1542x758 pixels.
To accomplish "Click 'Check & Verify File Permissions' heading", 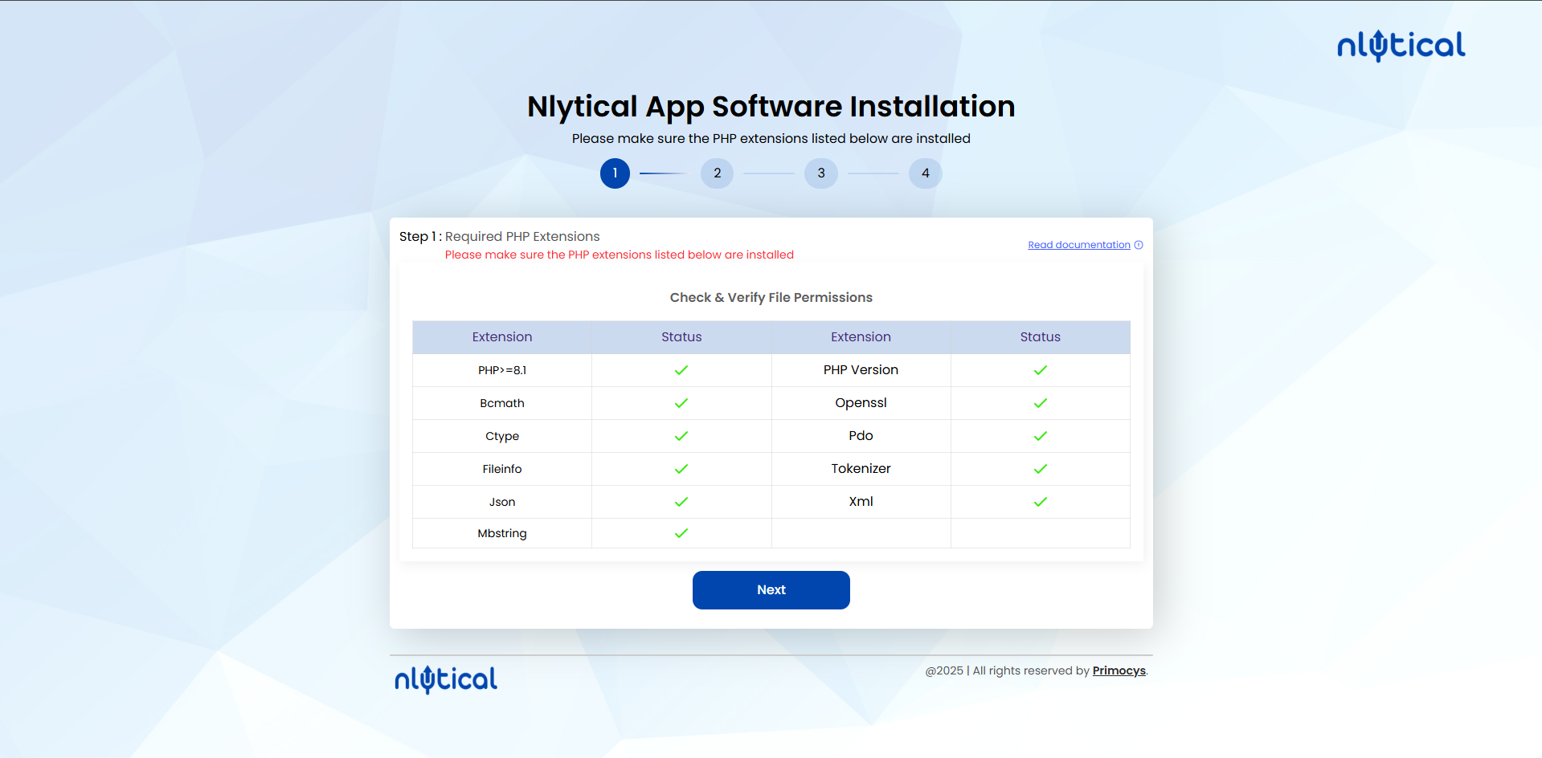I will click(x=771, y=298).
